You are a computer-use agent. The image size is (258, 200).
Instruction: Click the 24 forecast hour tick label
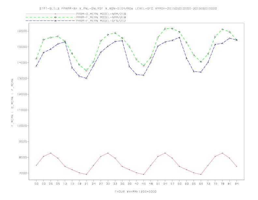pos(93,184)
